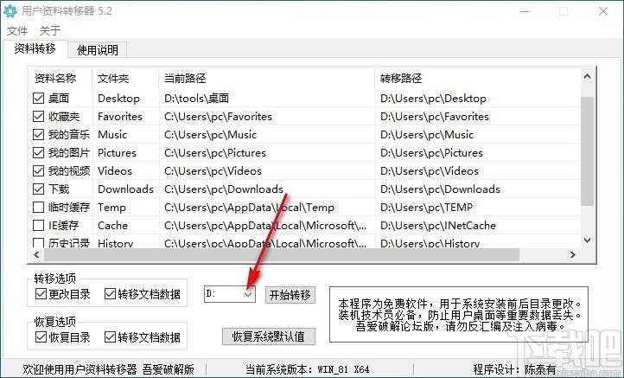Click the 文件夹 column header
The image size is (624, 378).
(125, 78)
